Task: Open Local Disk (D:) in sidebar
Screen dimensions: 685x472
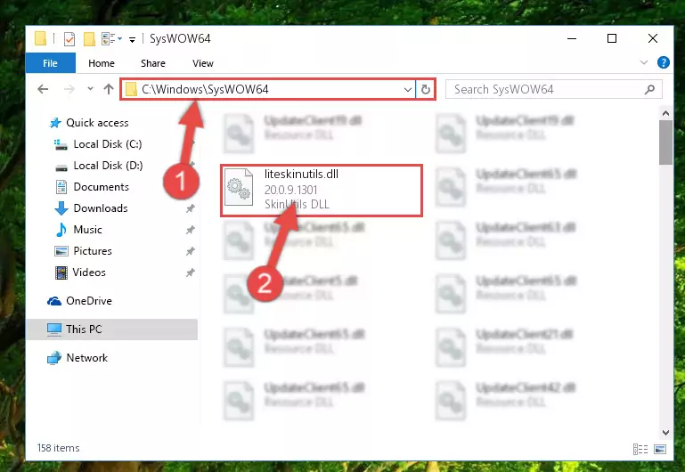Action: (108, 166)
